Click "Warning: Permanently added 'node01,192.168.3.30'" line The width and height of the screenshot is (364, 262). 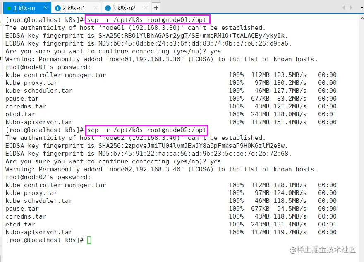[x=162, y=59]
